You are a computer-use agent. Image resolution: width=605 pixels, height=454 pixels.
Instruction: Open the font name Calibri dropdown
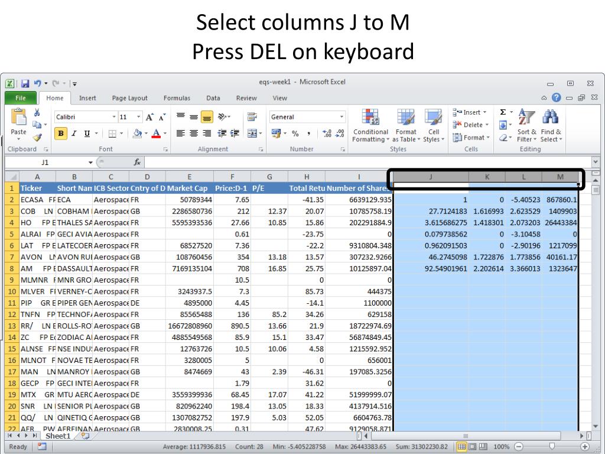tap(114, 117)
